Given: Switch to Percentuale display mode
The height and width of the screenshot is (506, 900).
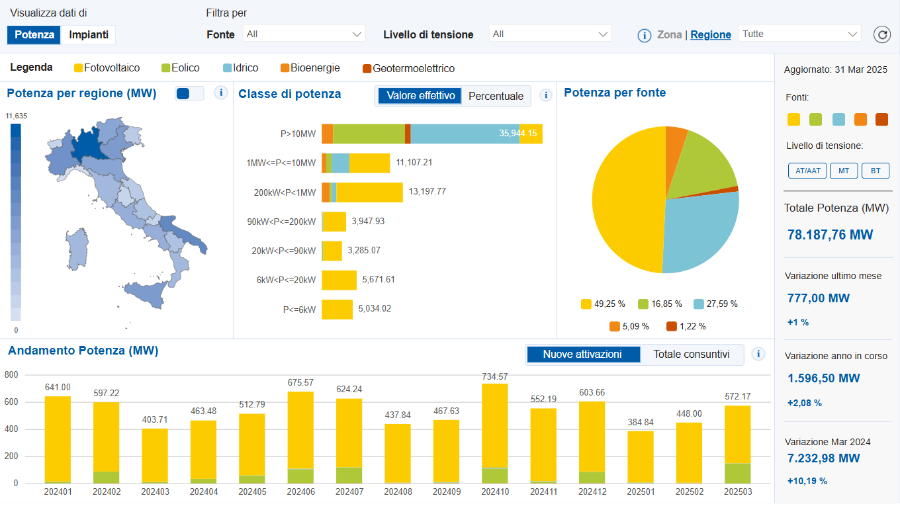Looking at the screenshot, I should pos(496,96).
